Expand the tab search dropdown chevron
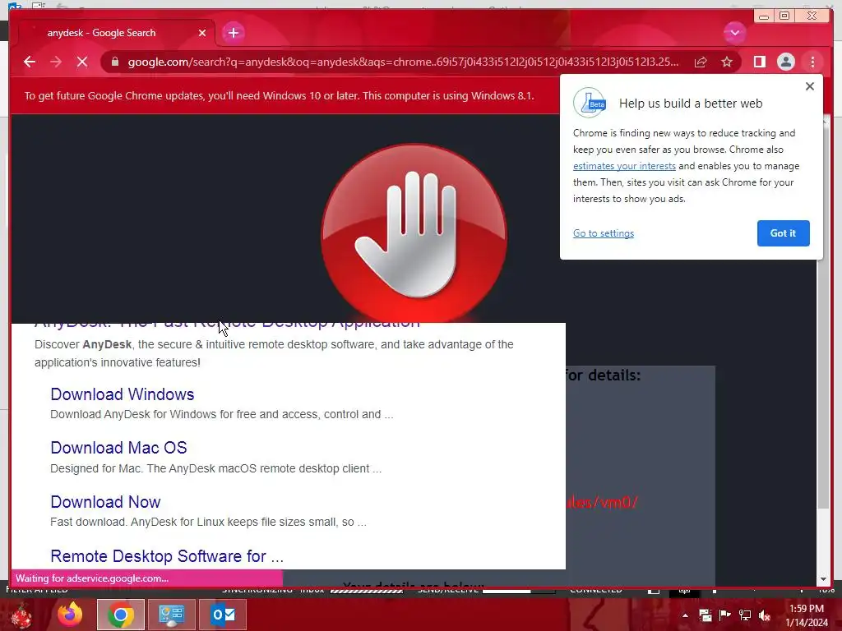 click(734, 33)
